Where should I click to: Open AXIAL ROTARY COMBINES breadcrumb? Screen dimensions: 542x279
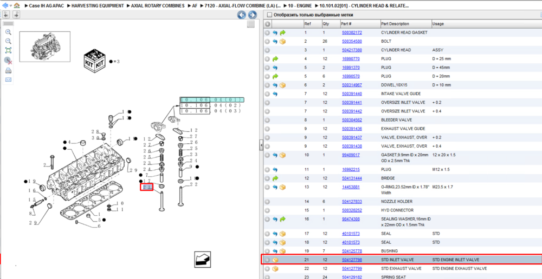coord(158,6)
